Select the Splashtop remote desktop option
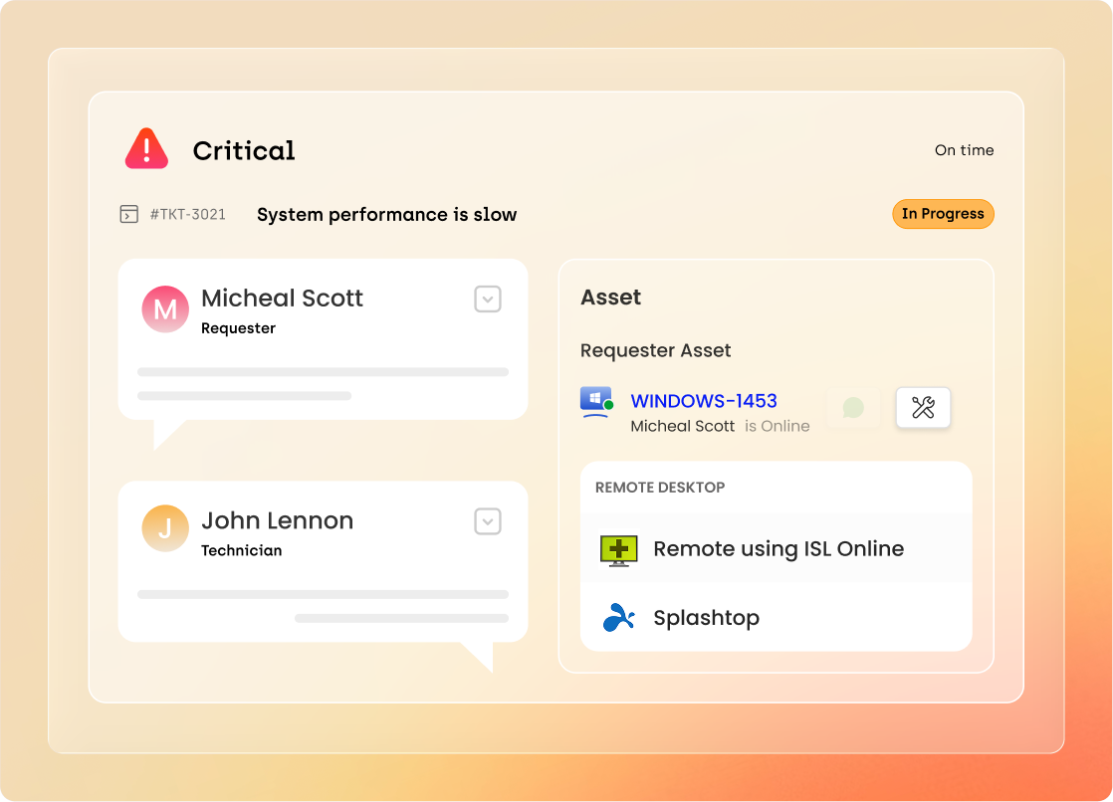Image resolution: width=1113 pixels, height=802 pixels. coord(706,618)
